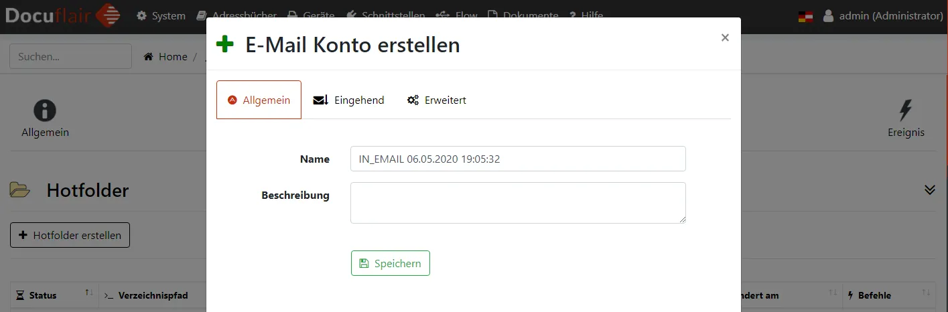Screen dimensions: 948x312
Task: Click the Allgemein info circle icon
Action: (x=45, y=110)
